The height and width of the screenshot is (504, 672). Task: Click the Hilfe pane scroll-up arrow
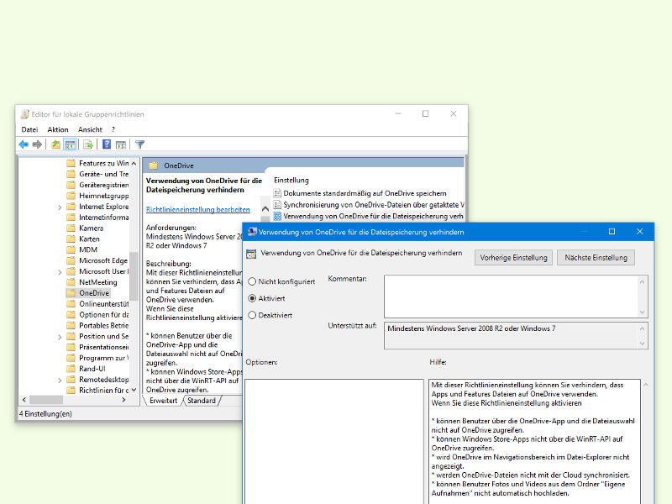646,386
